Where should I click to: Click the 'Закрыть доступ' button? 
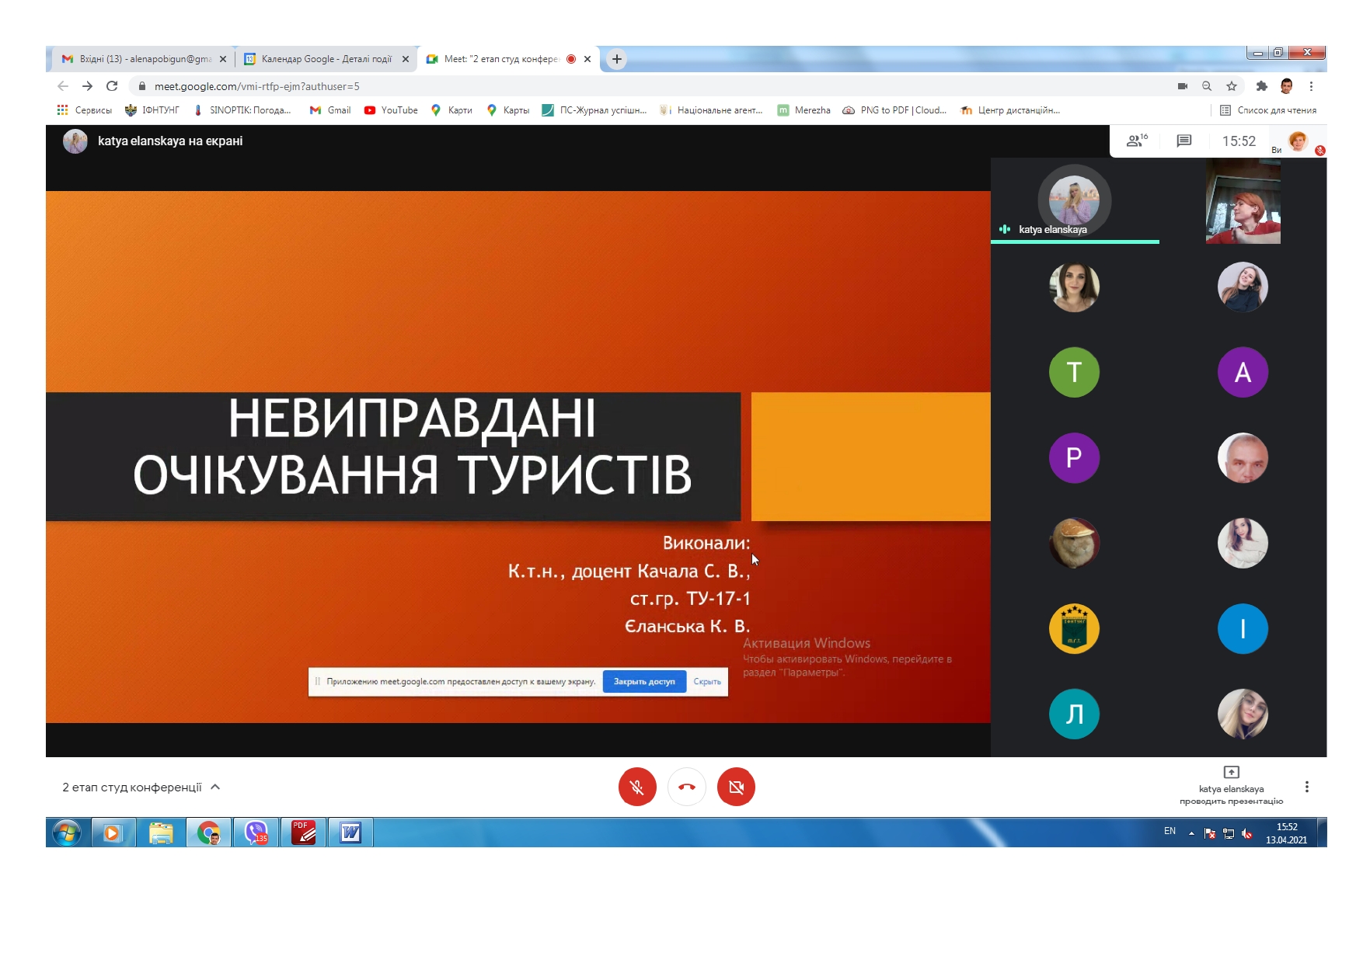644,681
